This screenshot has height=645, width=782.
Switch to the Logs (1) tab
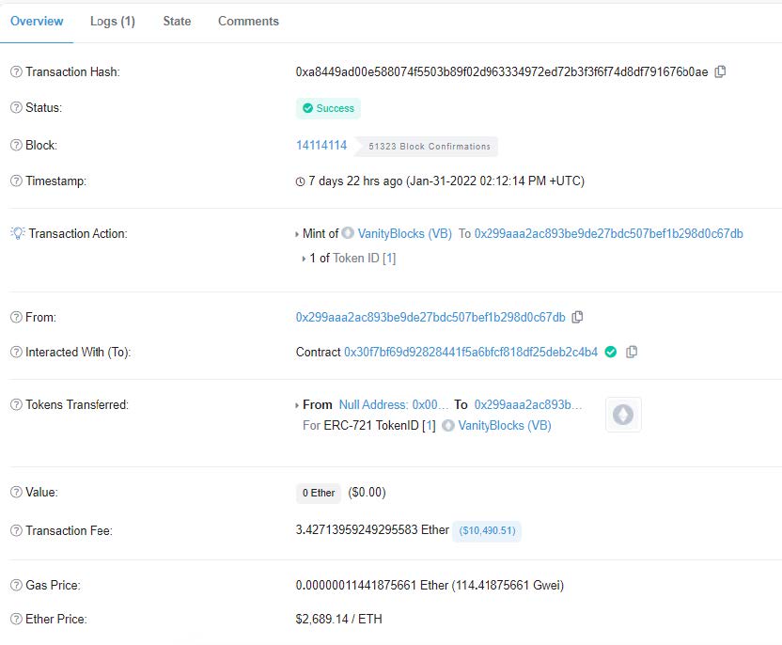113,21
